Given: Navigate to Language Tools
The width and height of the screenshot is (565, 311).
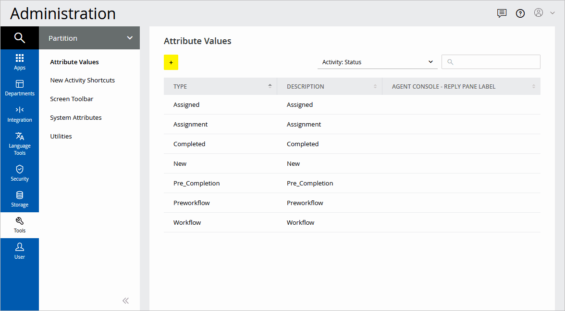Looking at the screenshot, I should click(20, 142).
